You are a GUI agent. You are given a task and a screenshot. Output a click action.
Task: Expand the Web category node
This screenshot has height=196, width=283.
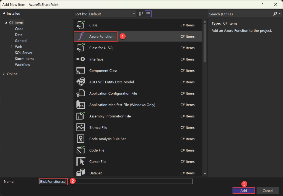click(11, 47)
